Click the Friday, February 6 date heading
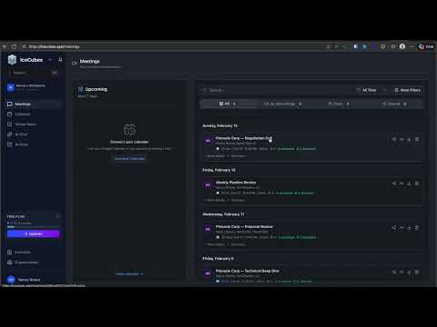This screenshot has width=437, height=327. [218, 259]
